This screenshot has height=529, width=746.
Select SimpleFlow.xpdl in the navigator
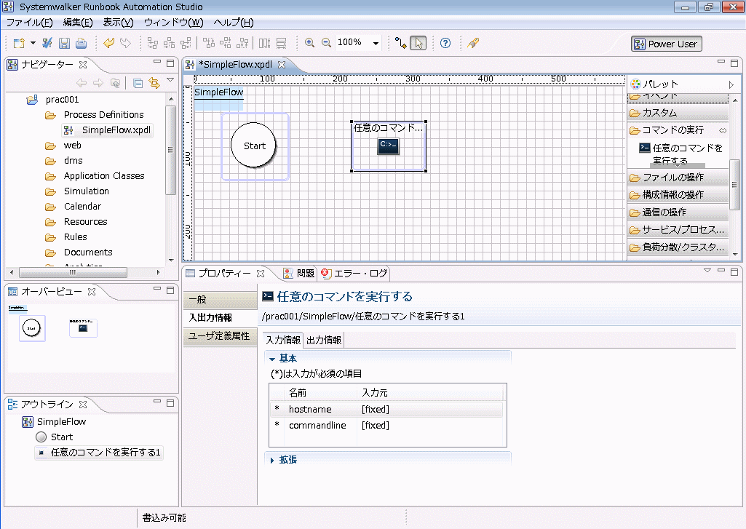[x=116, y=130]
